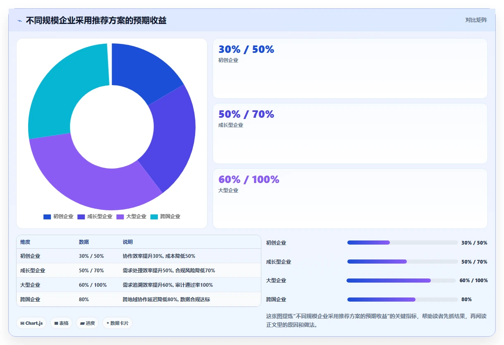Select the 30% / 50% data card
This screenshot has width=504, height=345.
pyautogui.click(x=350, y=68)
